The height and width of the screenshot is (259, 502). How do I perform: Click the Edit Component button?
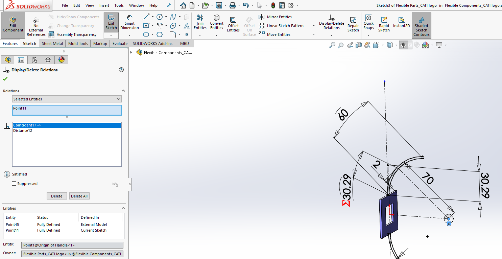point(13,26)
